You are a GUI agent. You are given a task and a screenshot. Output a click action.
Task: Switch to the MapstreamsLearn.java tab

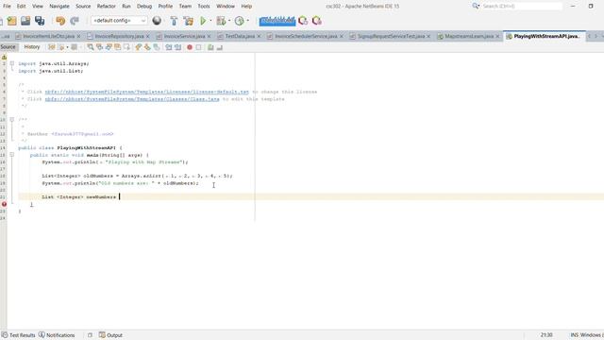pos(469,36)
